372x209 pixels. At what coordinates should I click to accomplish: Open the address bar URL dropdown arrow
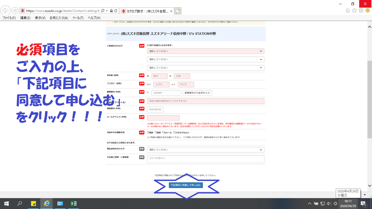click(x=107, y=11)
